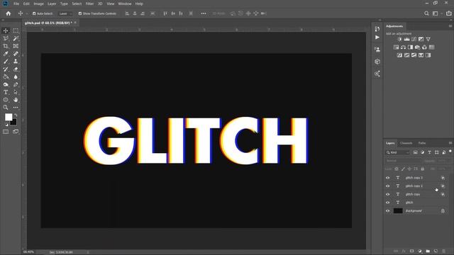The height and width of the screenshot is (255, 454).
Task: Select the Brush tool
Action: tap(6, 62)
